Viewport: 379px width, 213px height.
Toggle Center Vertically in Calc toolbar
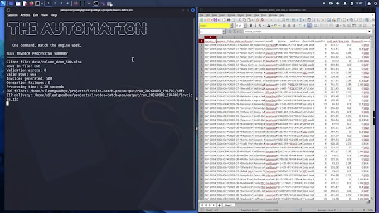point(304,26)
